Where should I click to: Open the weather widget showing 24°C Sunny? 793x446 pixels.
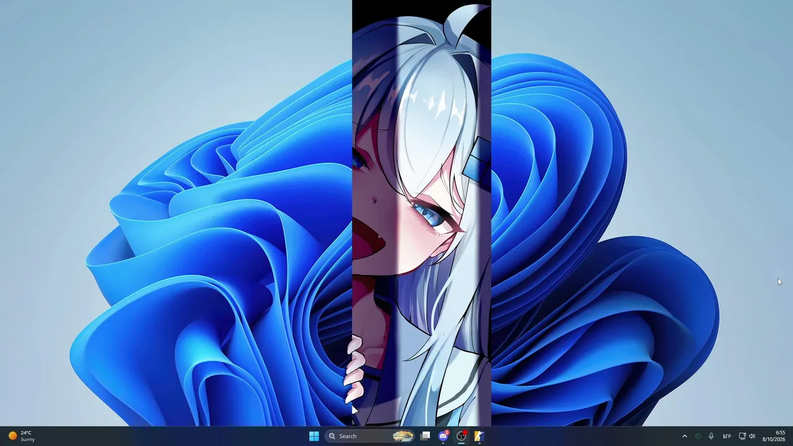(x=22, y=436)
